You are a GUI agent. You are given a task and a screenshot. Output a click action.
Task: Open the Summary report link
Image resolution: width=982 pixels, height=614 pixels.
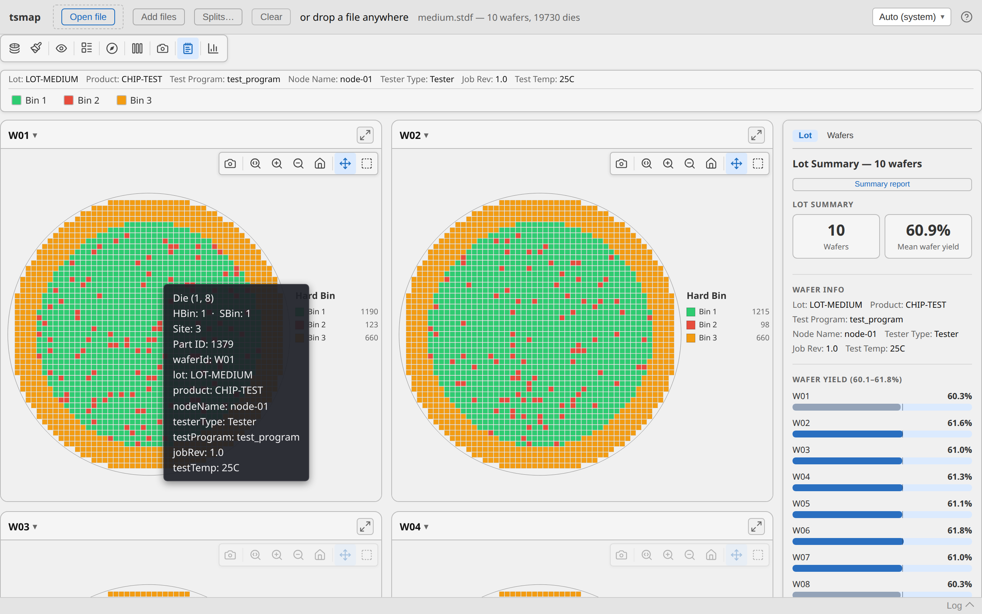[x=882, y=184]
